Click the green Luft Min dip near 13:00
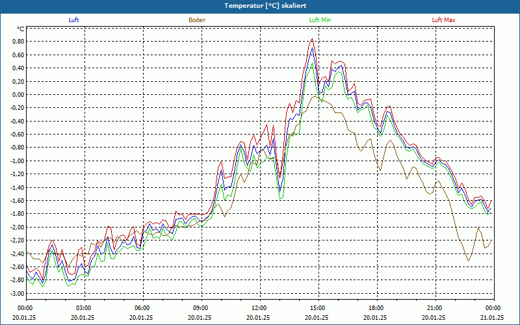This screenshot has width=520, height=325. click(x=281, y=199)
